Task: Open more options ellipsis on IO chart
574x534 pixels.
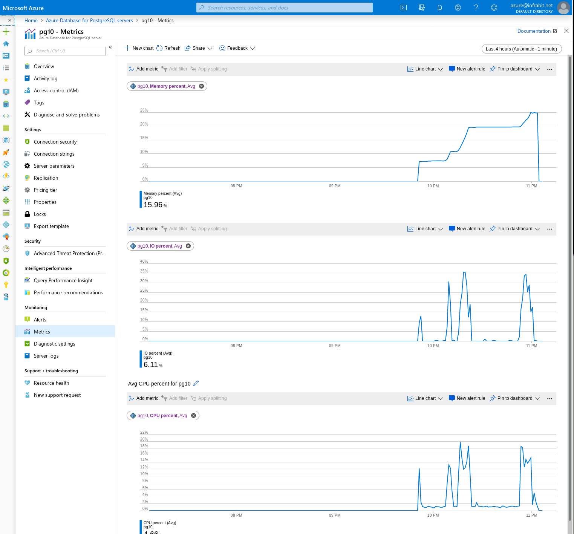Action: 550,229
